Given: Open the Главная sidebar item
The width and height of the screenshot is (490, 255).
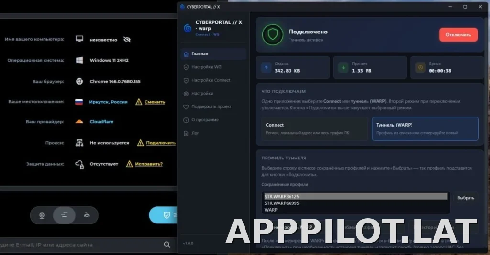Looking at the screenshot, I should click(x=213, y=53).
